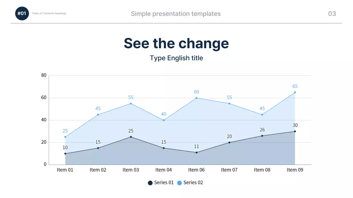Image resolution: width=353 pixels, height=198 pixels.
Task: Select the "See the change" headline
Action: (x=176, y=43)
